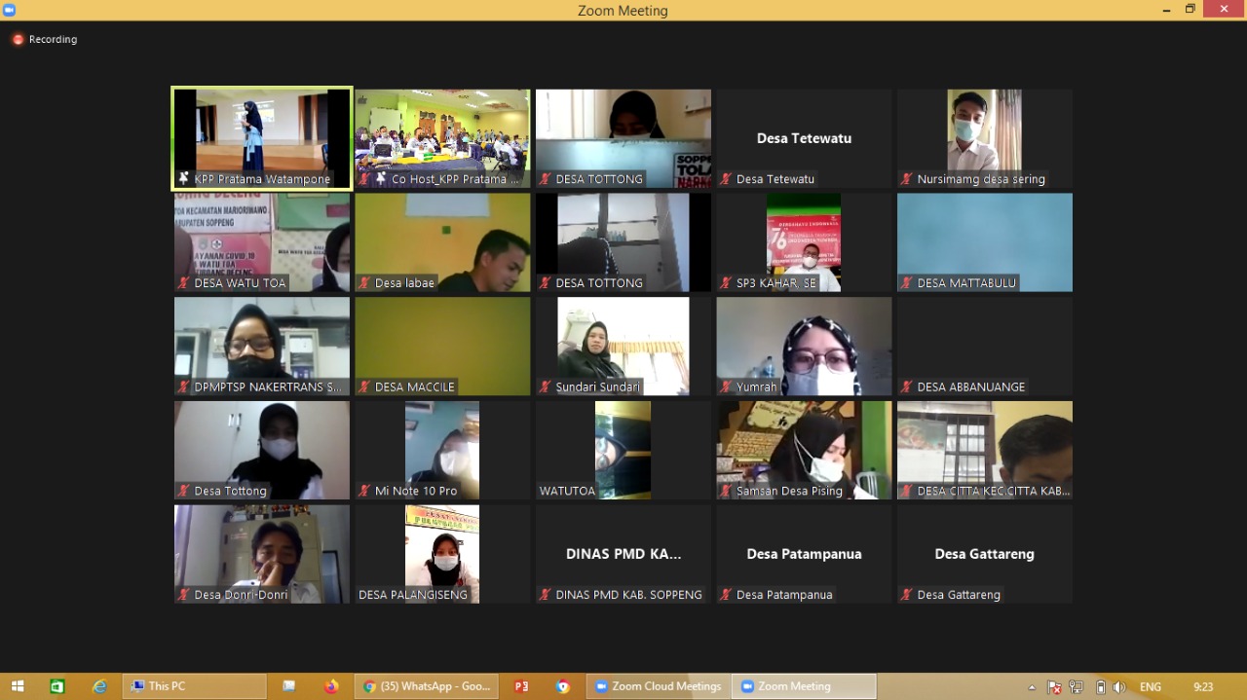Viewport: 1247px width, 700px height.
Task: Switch to Zoom Cloud Meetings taskbar window
Action: tap(658, 686)
